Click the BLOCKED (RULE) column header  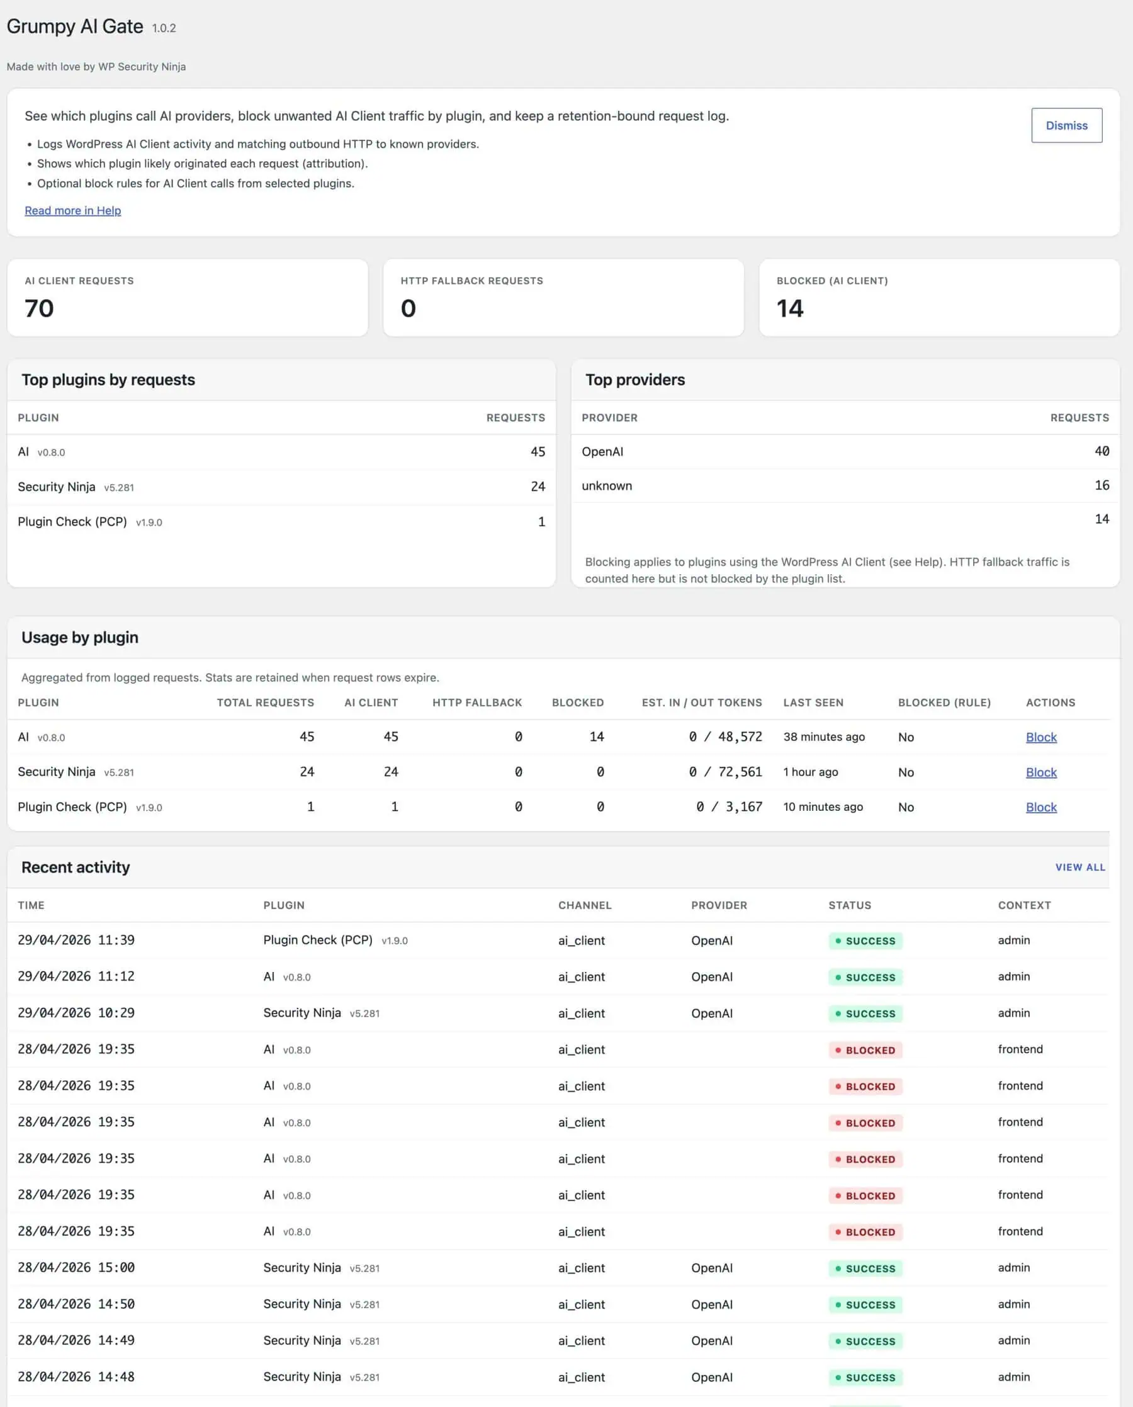[944, 702]
